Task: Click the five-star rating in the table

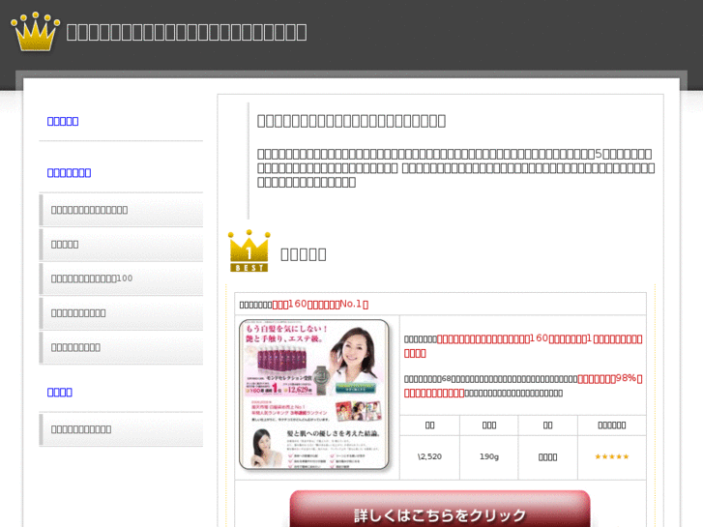Action: (611, 456)
